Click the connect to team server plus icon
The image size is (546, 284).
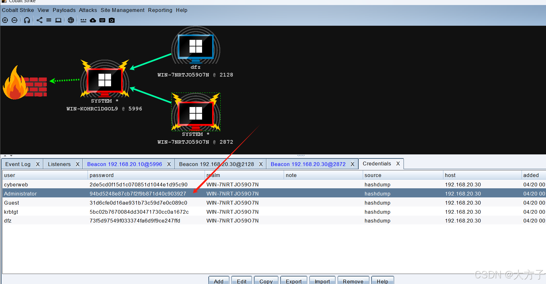tap(5, 20)
